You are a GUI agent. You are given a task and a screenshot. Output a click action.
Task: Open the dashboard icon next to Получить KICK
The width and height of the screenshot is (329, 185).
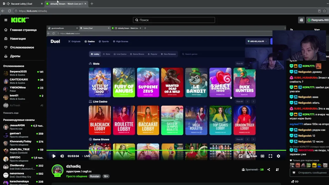(x=301, y=20)
